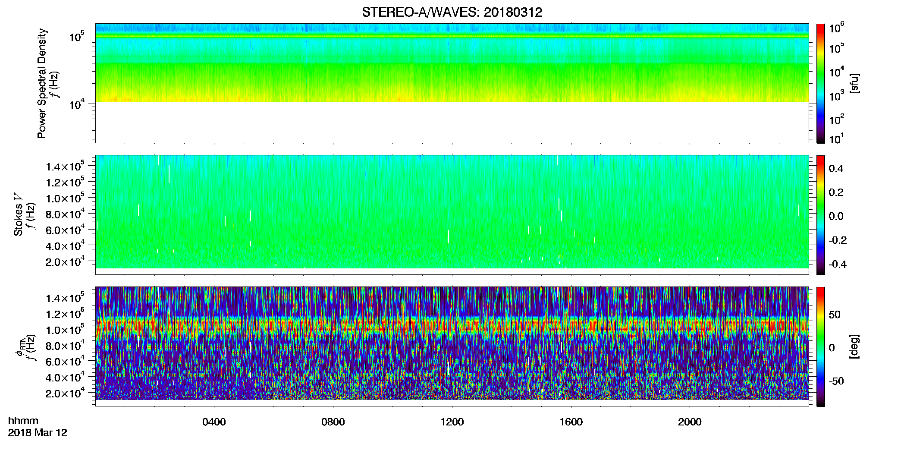The image size is (904, 466).
Task: Click the 0800 time axis label
Action: [x=333, y=422]
